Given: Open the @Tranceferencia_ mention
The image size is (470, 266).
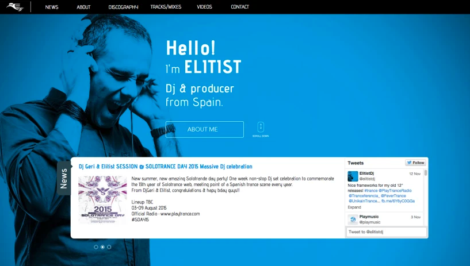Looking at the screenshot, I should click(364, 196).
